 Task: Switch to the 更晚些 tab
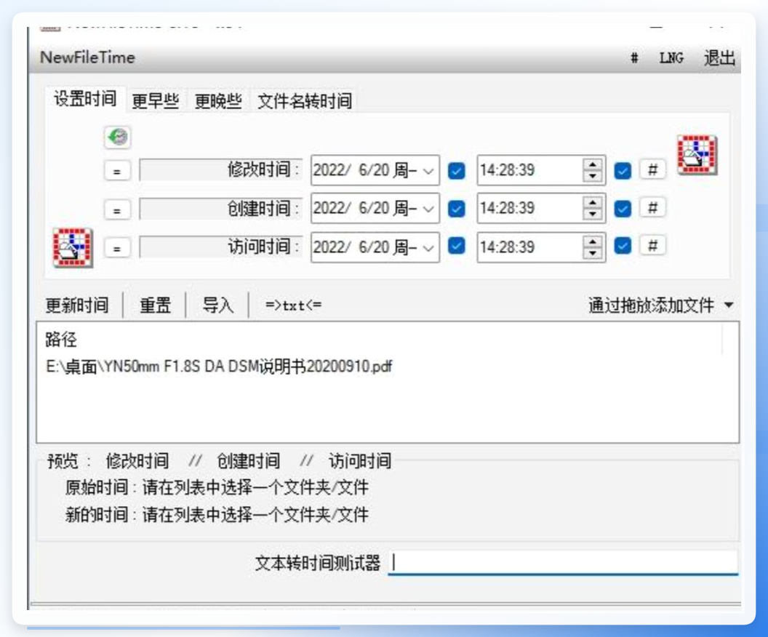(218, 101)
